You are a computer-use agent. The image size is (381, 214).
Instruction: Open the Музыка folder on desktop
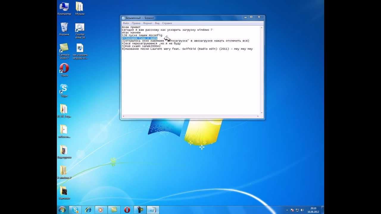[x=79, y=9]
